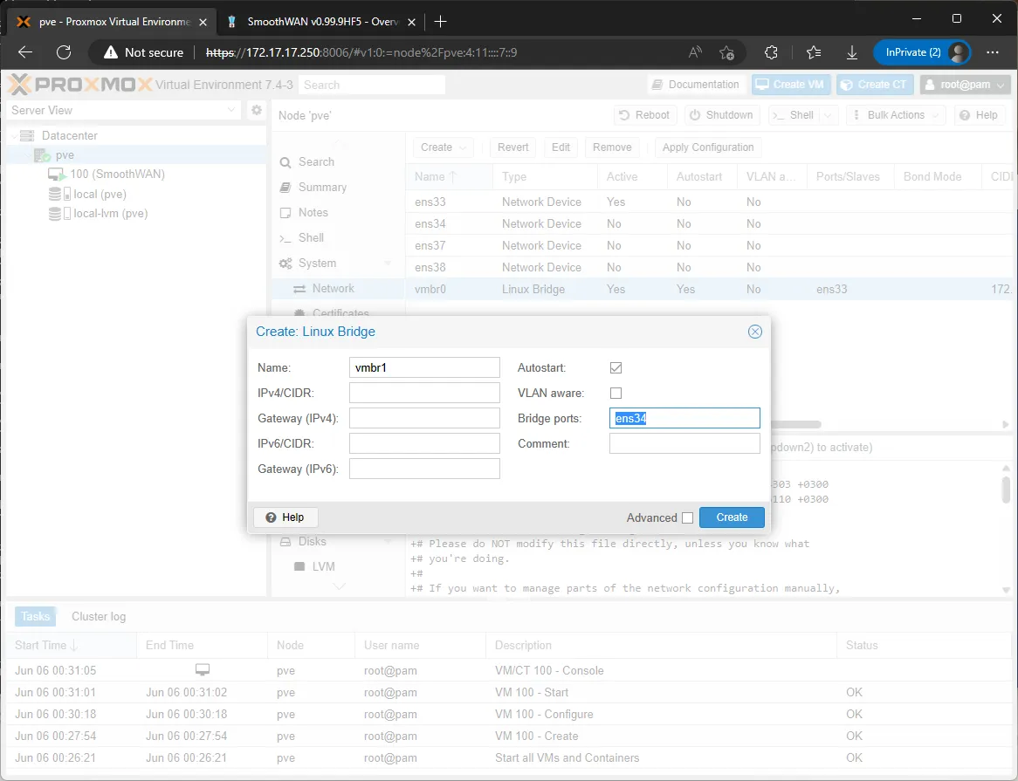Click the tree settings gear icon

pyautogui.click(x=257, y=110)
